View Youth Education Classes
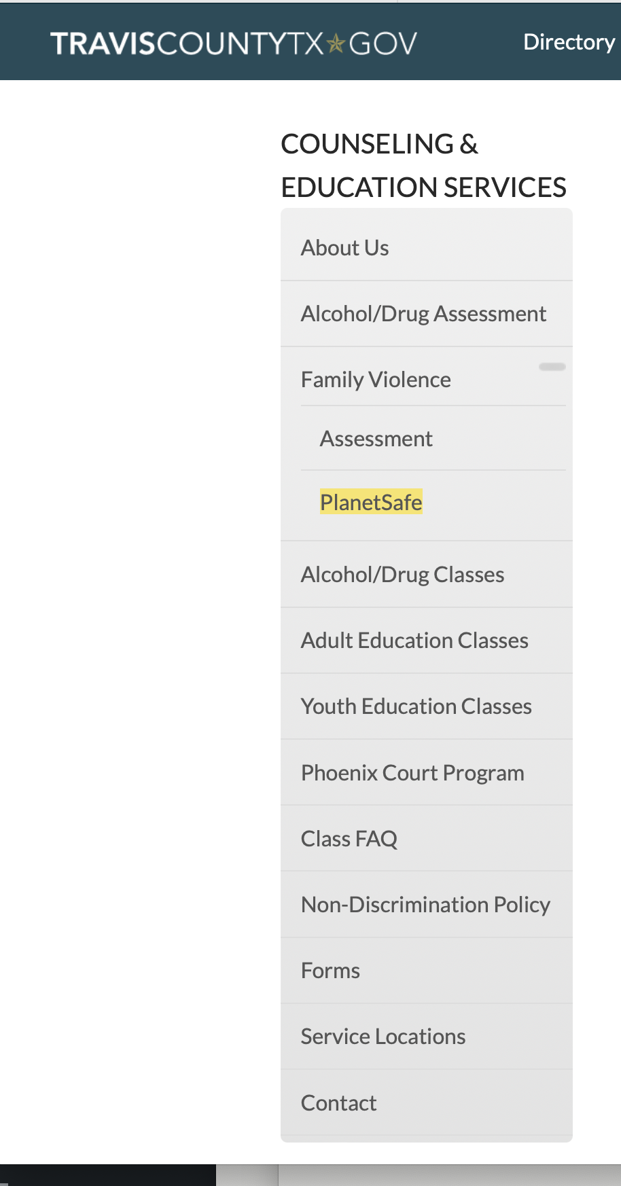 pyautogui.click(x=416, y=706)
